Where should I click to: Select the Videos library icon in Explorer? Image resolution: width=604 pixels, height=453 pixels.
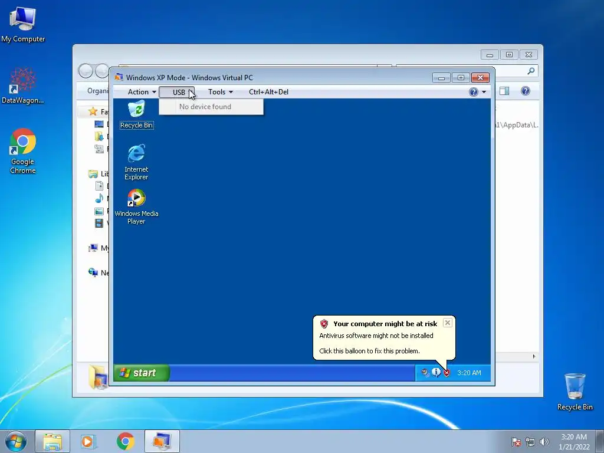tap(99, 223)
